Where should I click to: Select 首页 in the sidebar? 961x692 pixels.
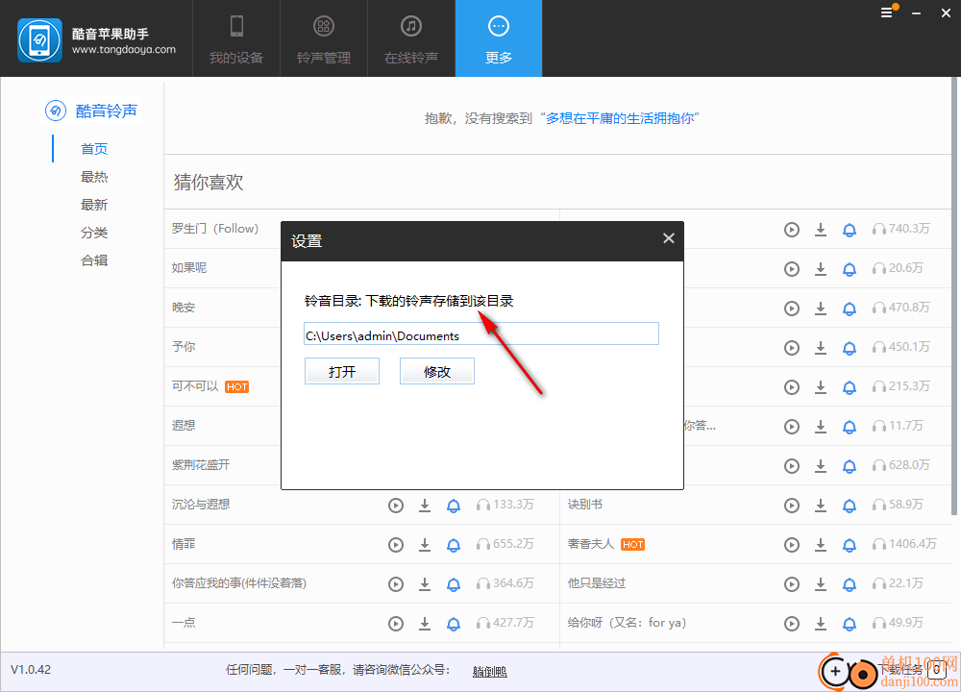94,149
